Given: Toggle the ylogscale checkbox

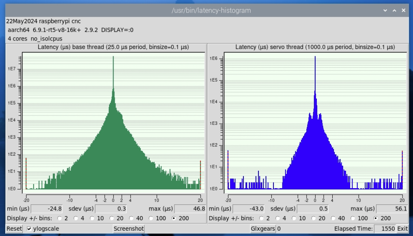Looking at the screenshot, I should tap(29, 229).
